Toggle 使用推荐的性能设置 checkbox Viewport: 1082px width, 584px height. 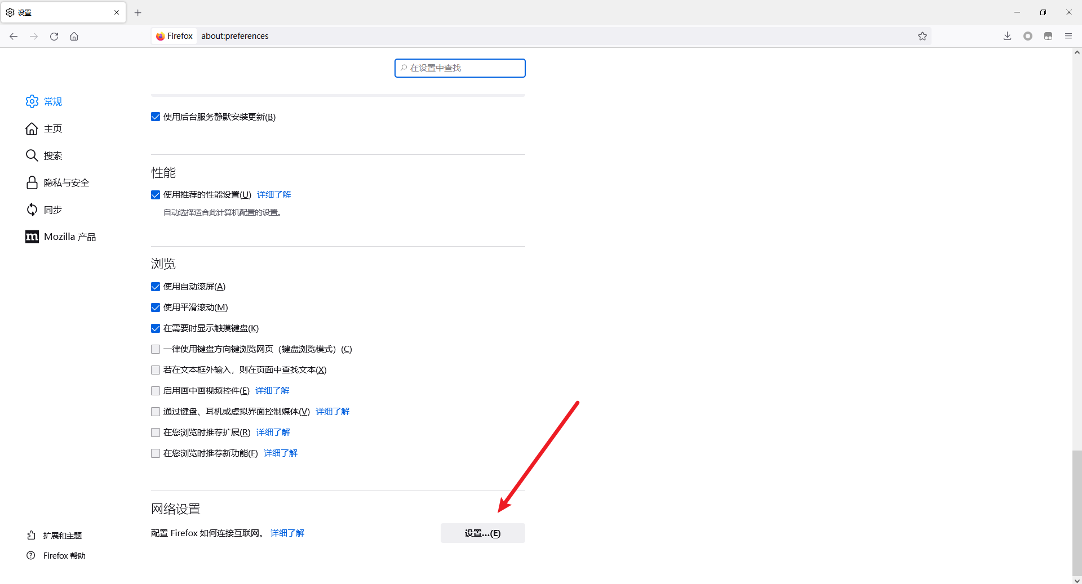coord(156,195)
